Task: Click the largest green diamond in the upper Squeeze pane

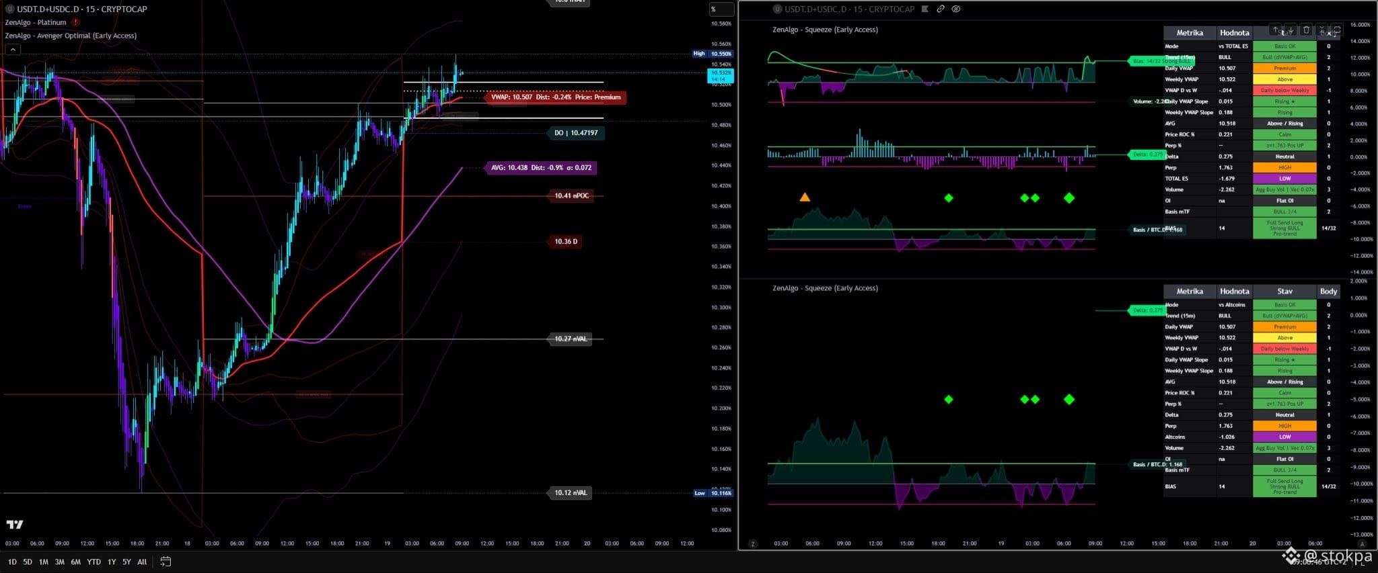Action: [1069, 198]
